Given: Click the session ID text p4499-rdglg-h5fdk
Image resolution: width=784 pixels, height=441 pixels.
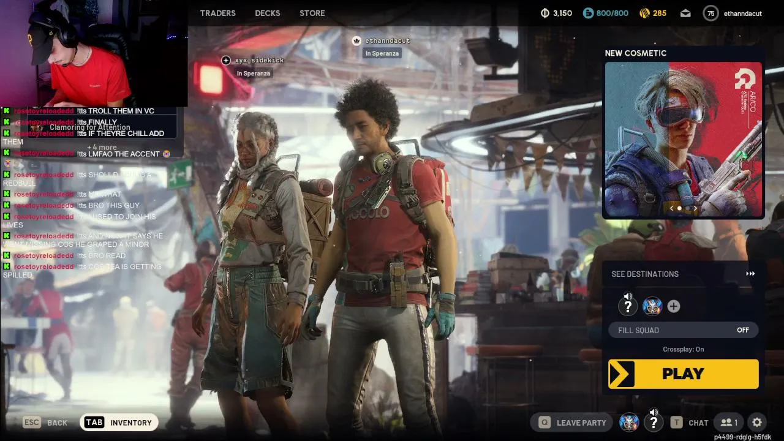Looking at the screenshot, I should pos(742,437).
